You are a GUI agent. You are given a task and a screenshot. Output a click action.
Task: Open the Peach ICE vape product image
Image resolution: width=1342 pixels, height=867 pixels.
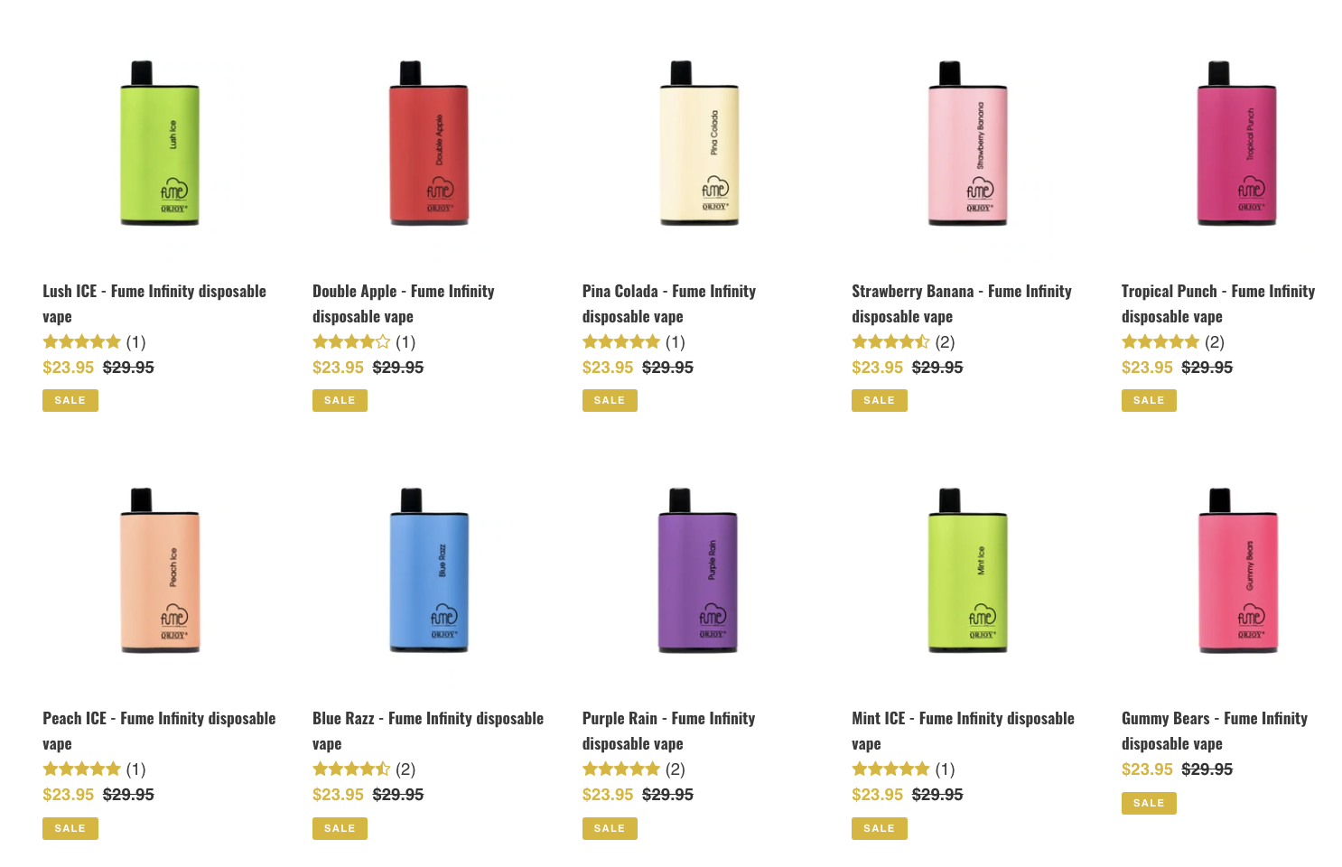pos(160,570)
